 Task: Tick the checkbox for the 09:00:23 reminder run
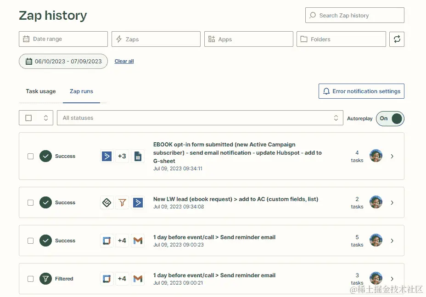click(30, 241)
